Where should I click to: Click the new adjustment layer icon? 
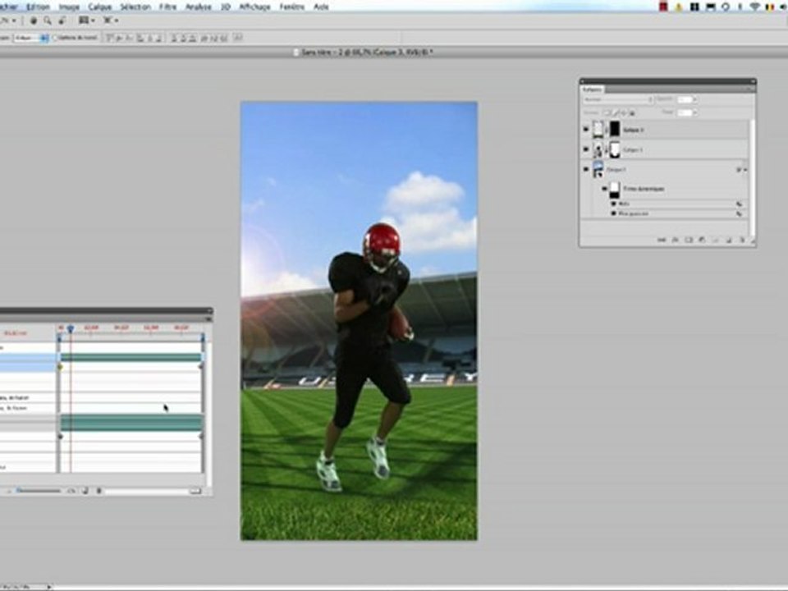point(702,241)
